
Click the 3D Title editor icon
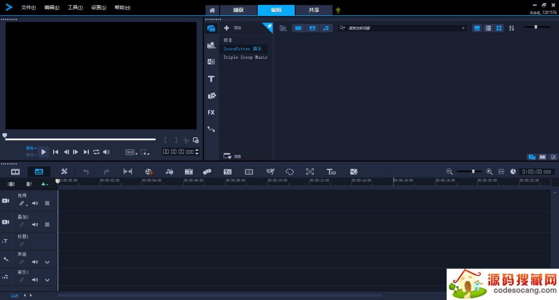[331, 172]
